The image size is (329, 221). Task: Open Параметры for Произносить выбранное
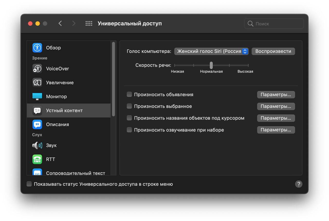pyautogui.click(x=276, y=106)
